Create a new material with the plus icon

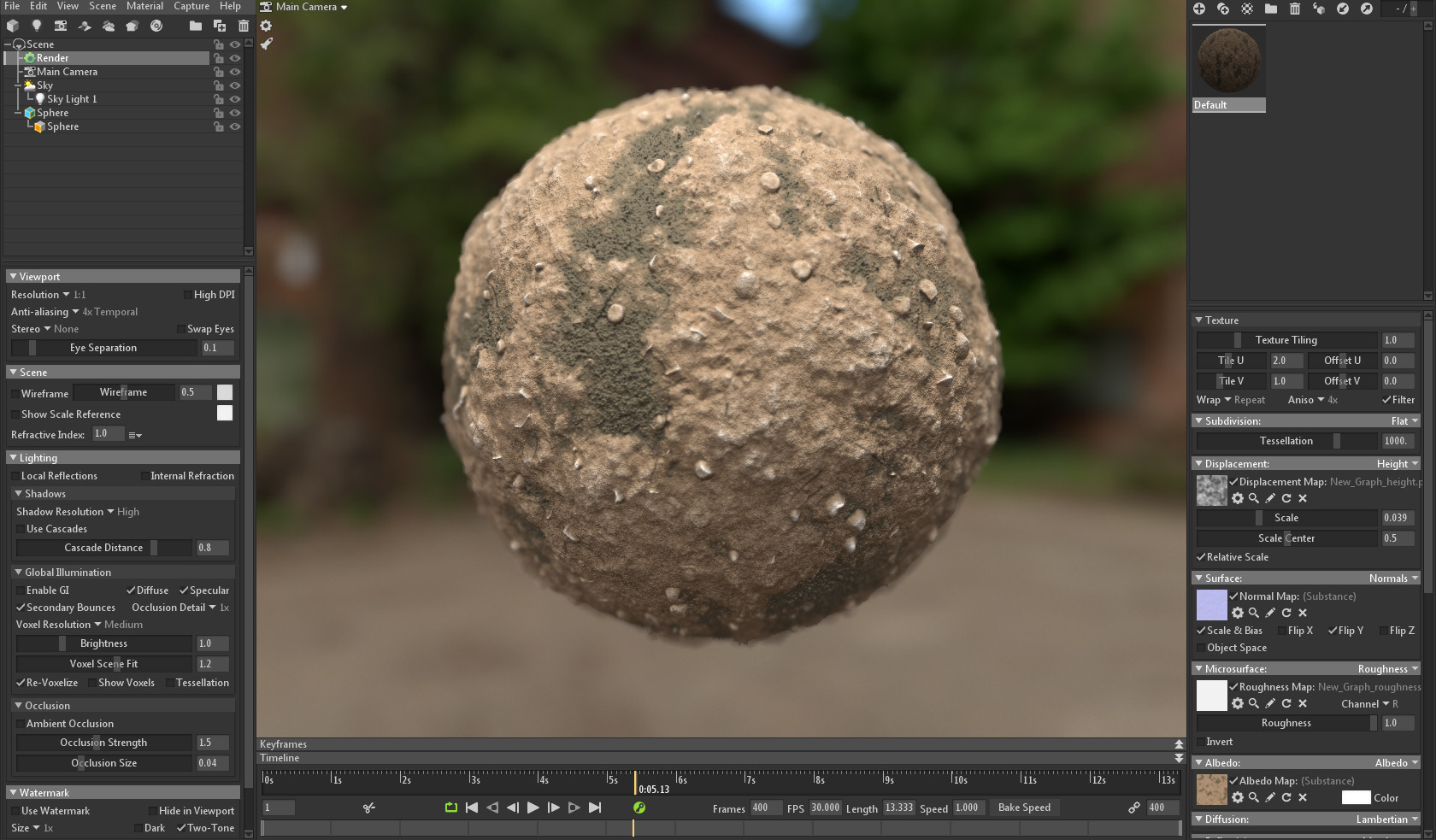[1199, 9]
